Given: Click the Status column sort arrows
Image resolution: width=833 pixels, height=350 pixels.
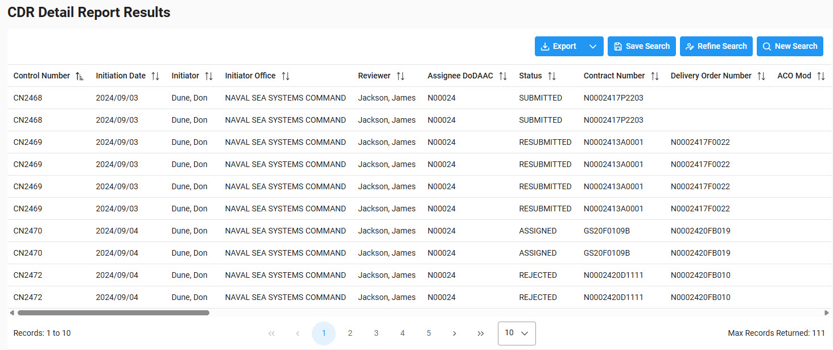Looking at the screenshot, I should click(x=551, y=76).
